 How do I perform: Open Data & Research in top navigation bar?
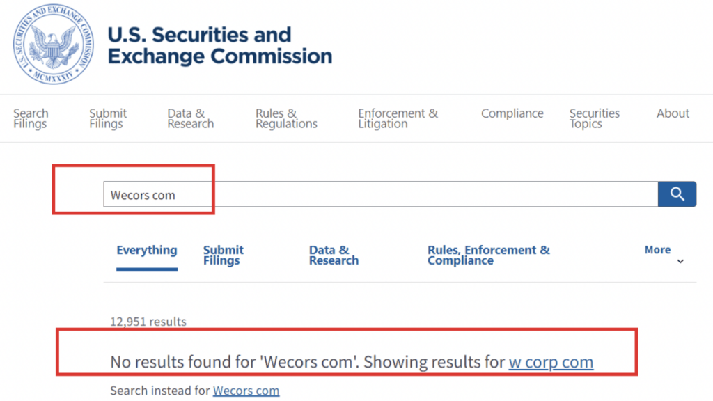point(190,118)
